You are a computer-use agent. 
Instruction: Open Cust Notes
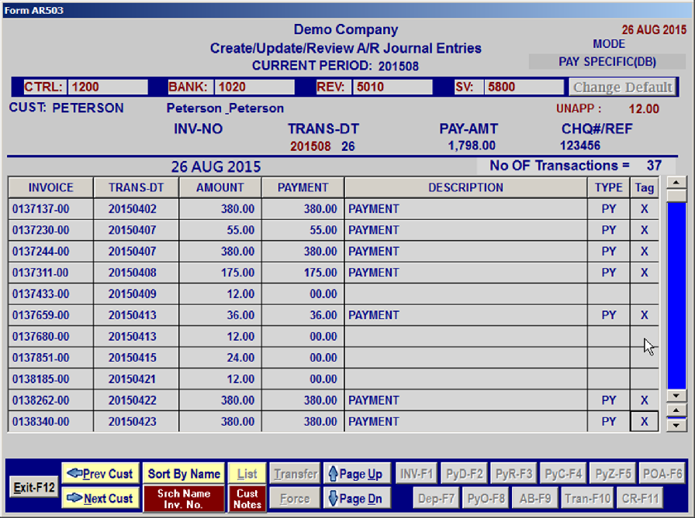[x=247, y=499]
